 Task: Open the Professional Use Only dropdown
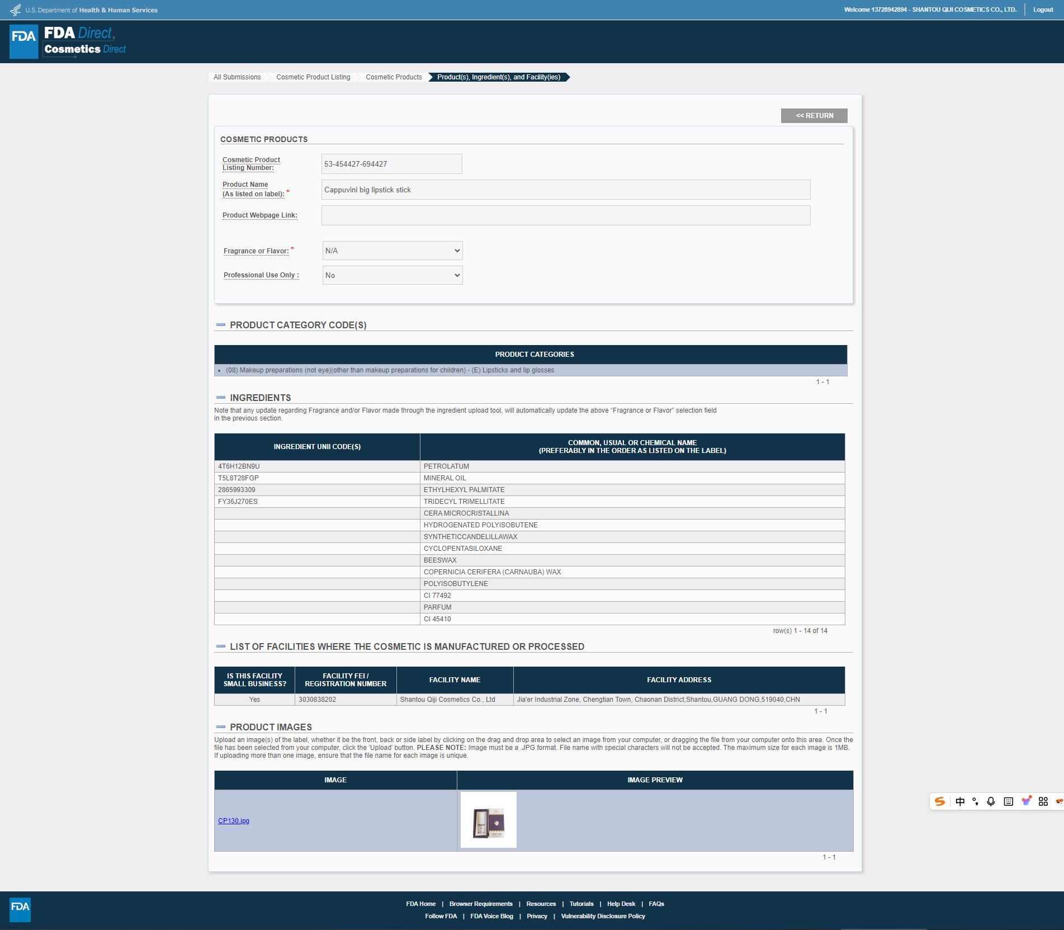coord(392,275)
